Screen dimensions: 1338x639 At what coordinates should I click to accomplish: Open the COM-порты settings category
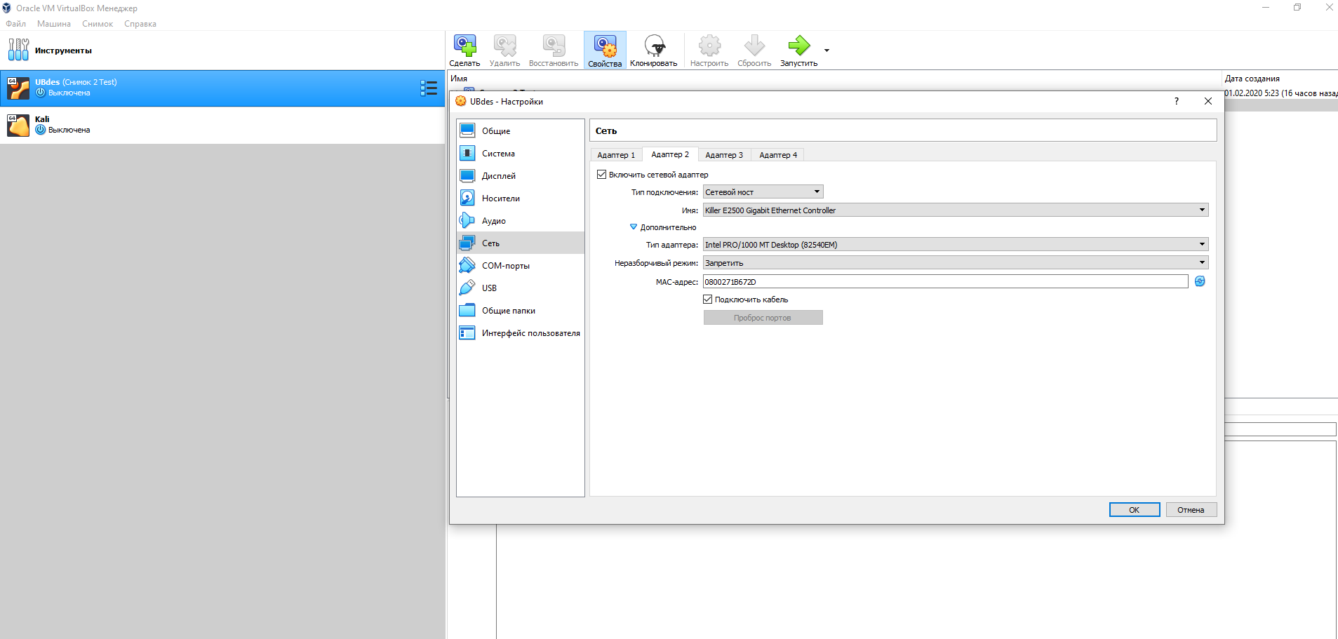pyautogui.click(x=521, y=266)
